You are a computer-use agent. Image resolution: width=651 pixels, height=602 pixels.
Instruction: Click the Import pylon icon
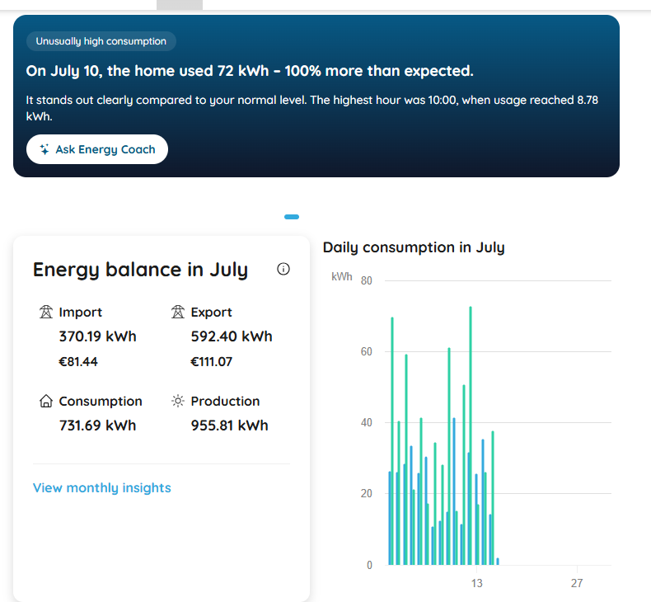(x=46, y=312)
